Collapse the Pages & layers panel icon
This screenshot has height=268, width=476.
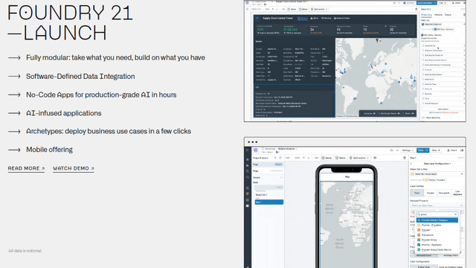click(x=280, y=158)
